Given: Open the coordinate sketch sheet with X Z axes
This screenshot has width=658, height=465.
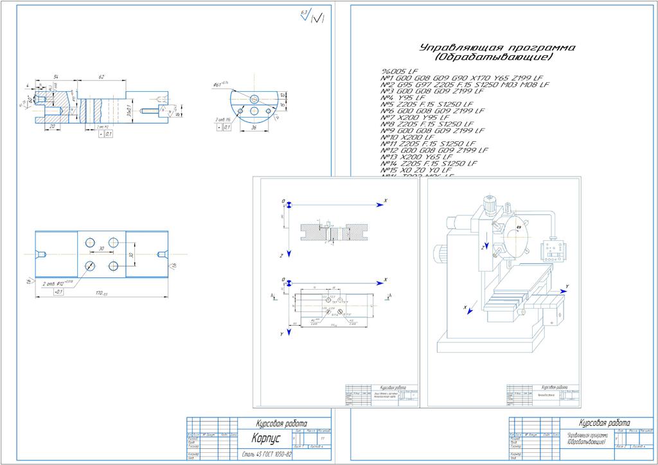Looking at the screenshot, I should point(335,292).
